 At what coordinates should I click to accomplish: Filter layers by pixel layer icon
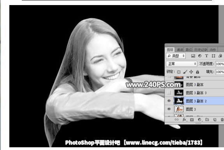point(193,56)
